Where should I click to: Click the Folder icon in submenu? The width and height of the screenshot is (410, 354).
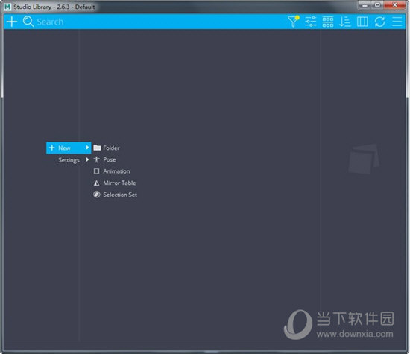(x=97, y=148)
